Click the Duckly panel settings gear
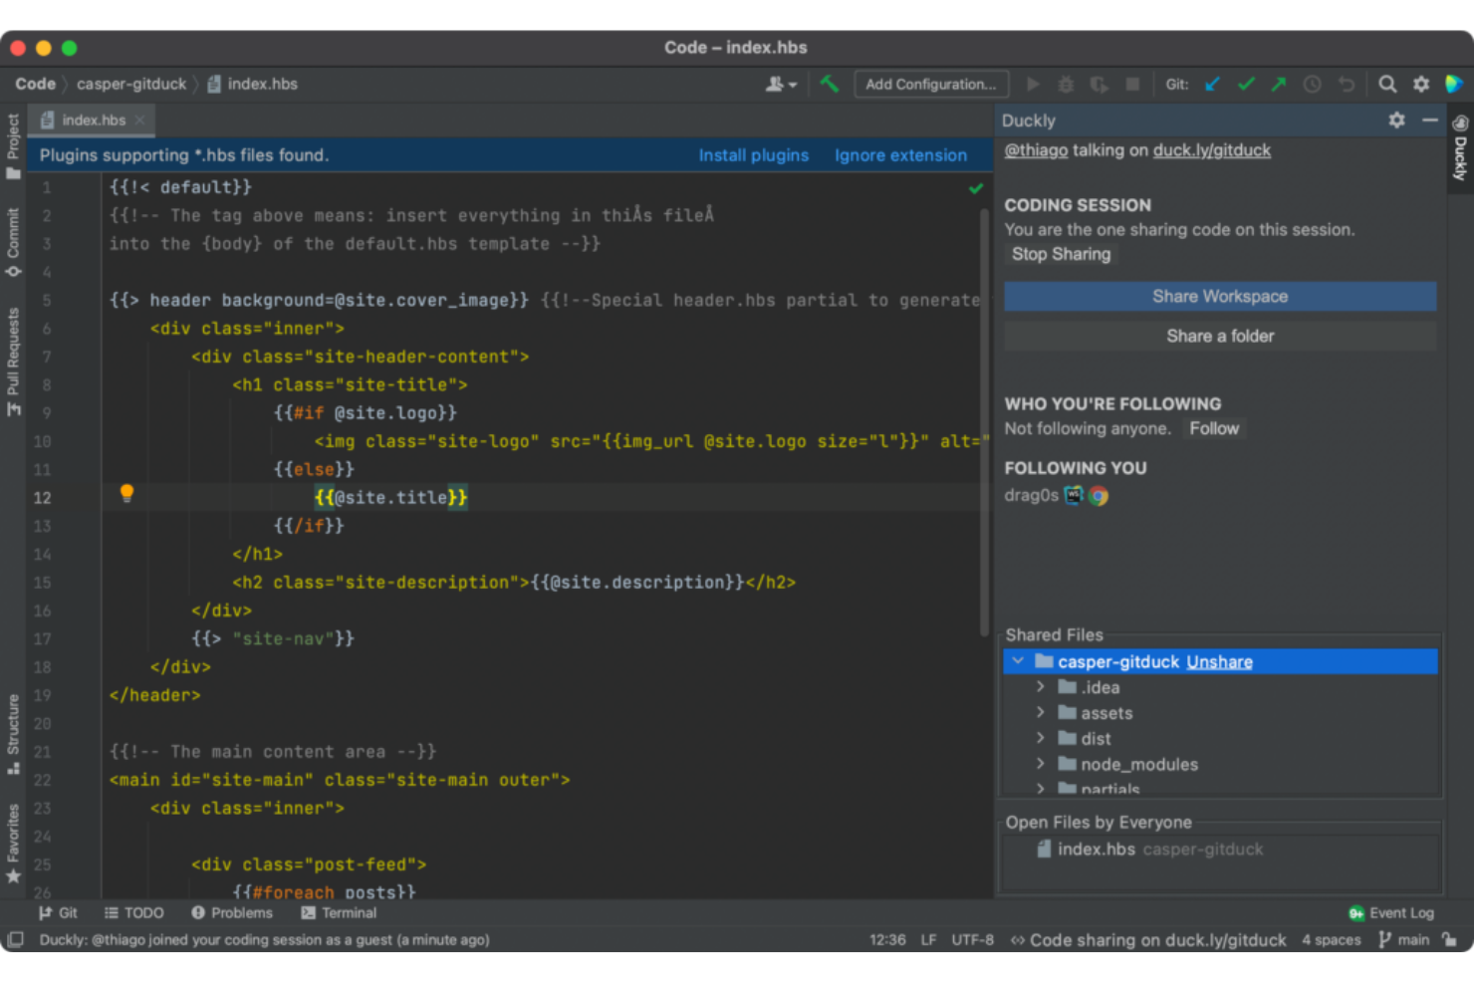This screenshot has width=1474, height=983. (1396, 120)
